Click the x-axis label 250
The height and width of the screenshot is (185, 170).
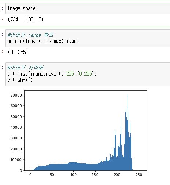(139, 175)
